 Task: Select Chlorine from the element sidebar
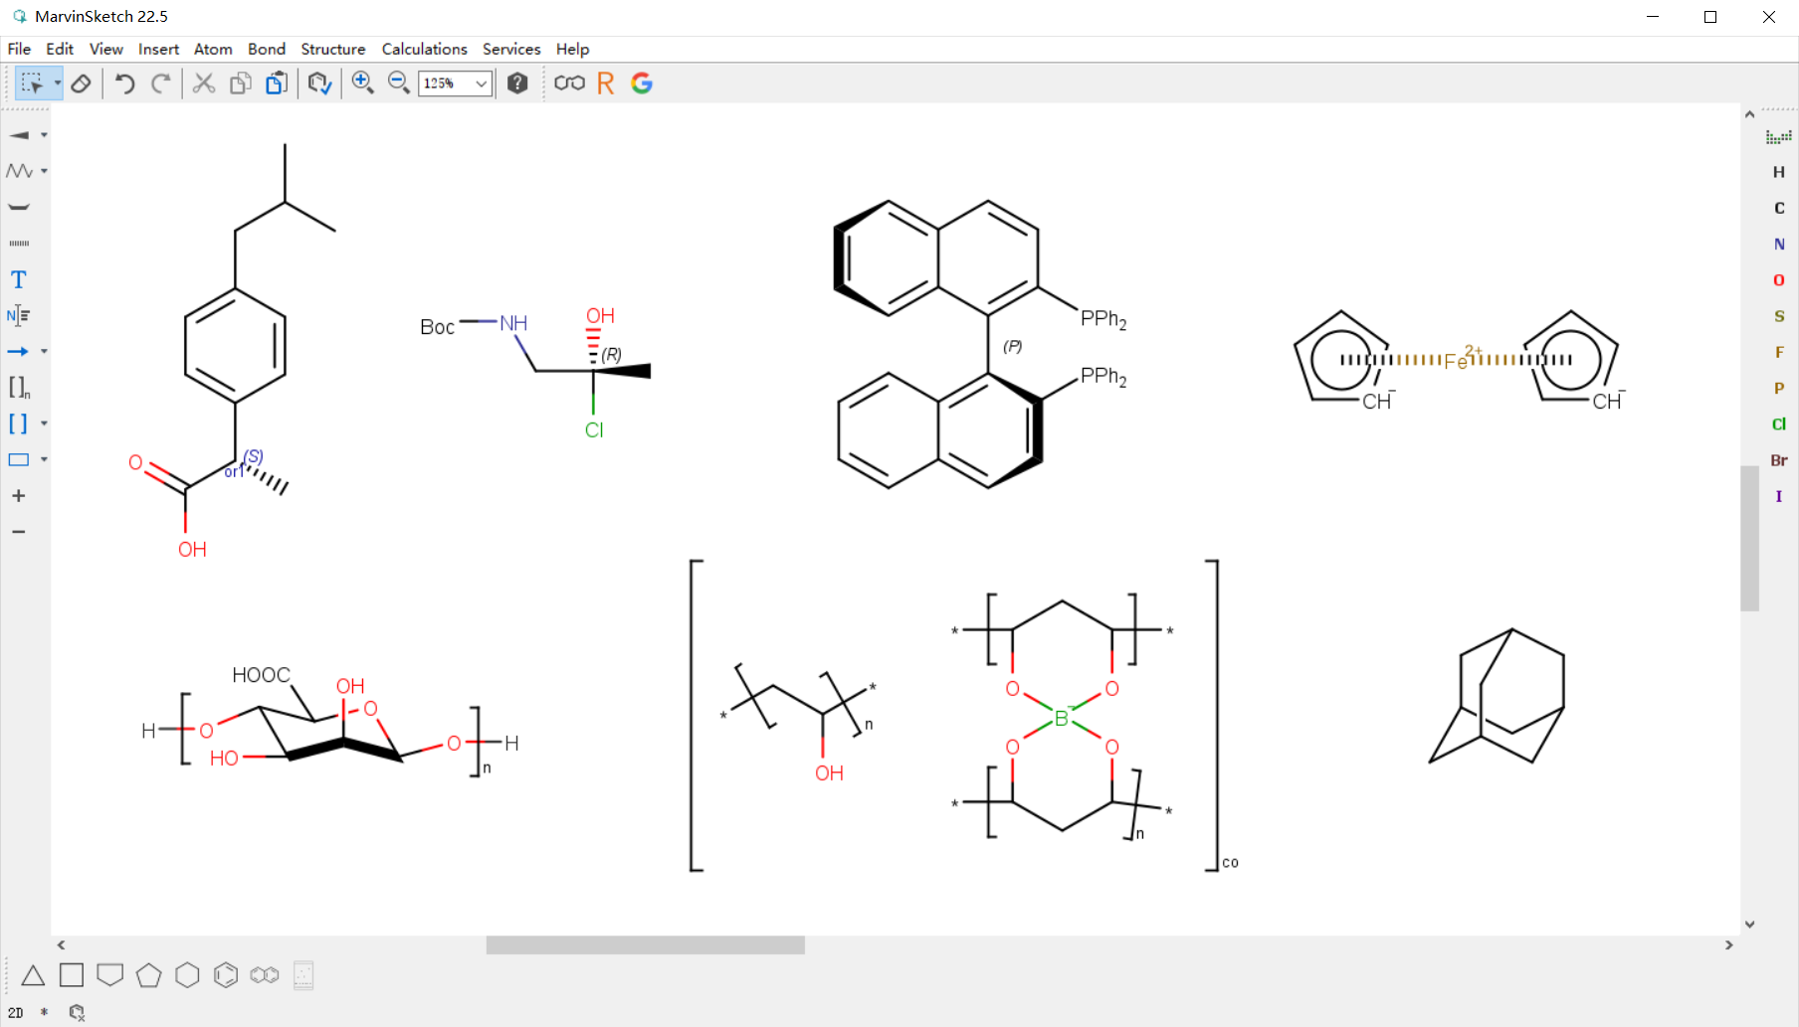(1778, 425)
